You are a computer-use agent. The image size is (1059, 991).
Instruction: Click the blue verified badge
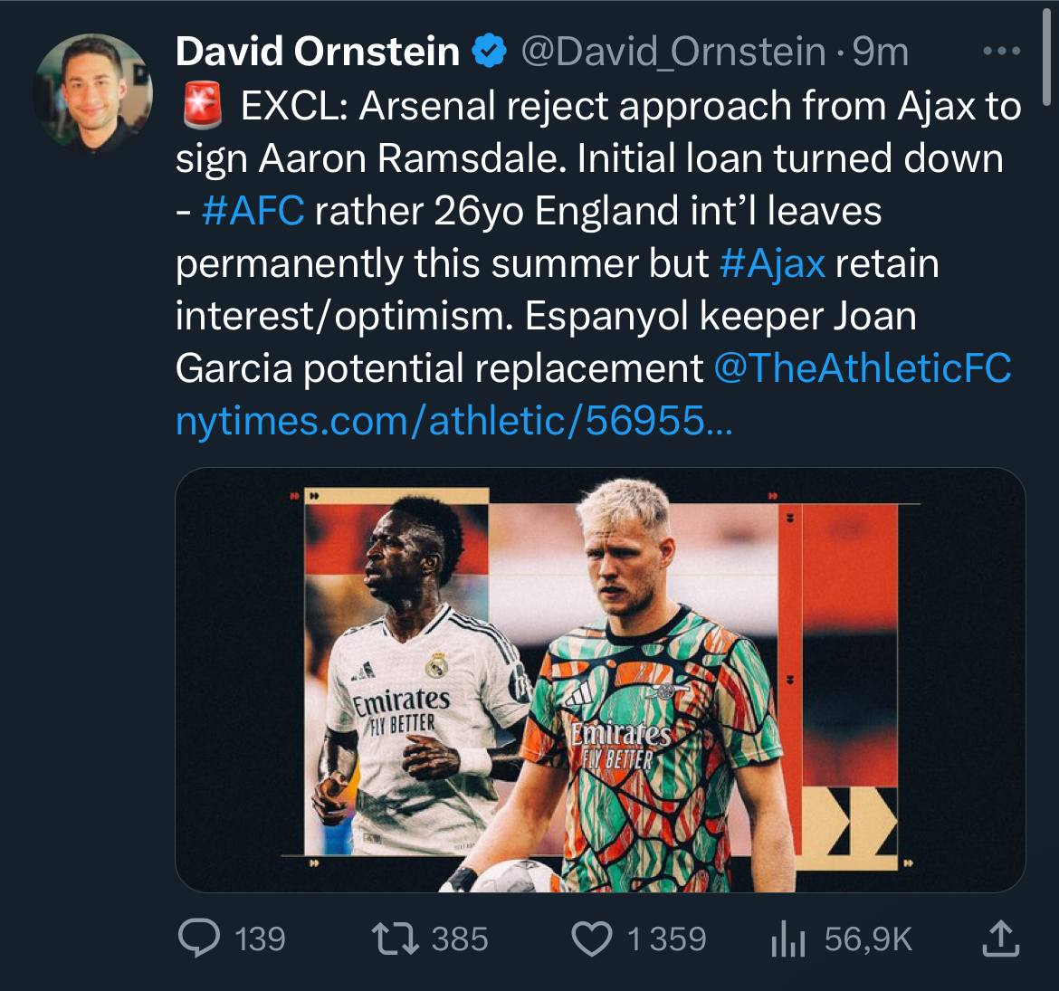[x=490, y=52]
